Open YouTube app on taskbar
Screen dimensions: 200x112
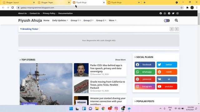110,109
